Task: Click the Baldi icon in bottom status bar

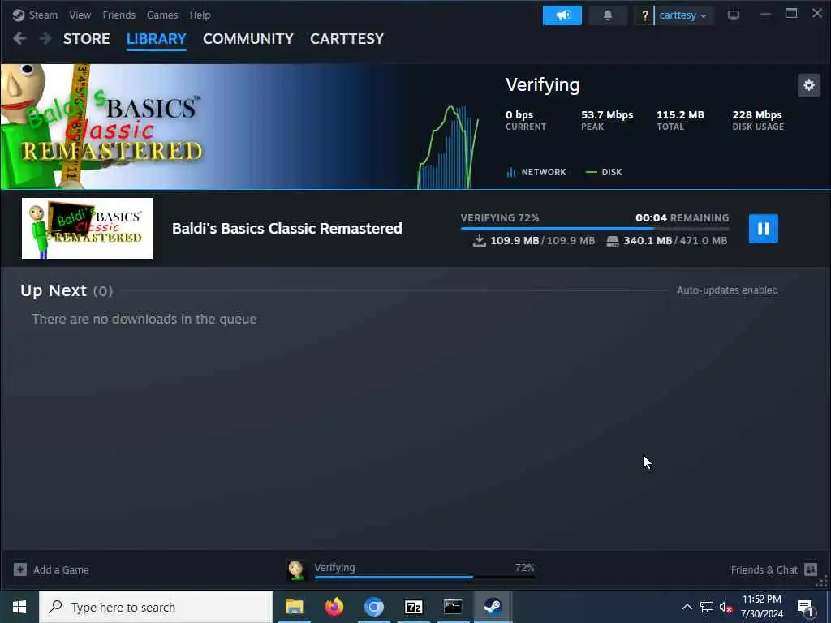Action: (296, 570)
